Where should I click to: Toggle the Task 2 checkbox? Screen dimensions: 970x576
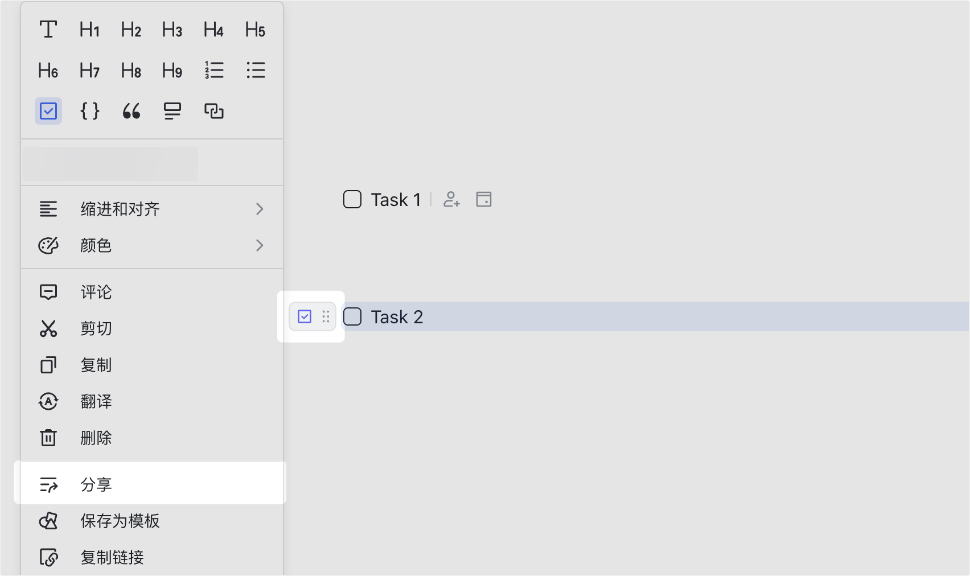(x=352, y=316)
